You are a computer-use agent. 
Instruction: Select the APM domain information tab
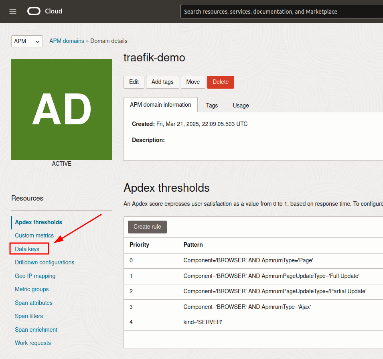click(160, 105)
